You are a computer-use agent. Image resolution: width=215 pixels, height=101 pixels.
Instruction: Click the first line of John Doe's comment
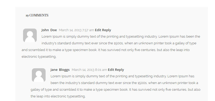[x=121, y=37]
